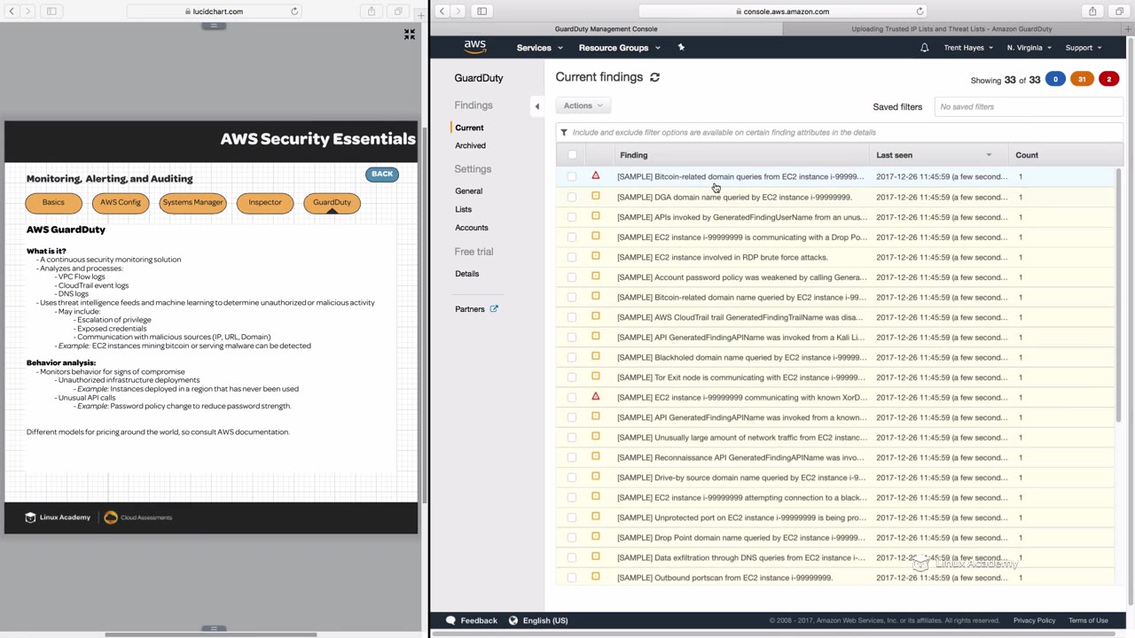Check the Bitcoin-related domain queries finding checkbox

coord(572,176)
